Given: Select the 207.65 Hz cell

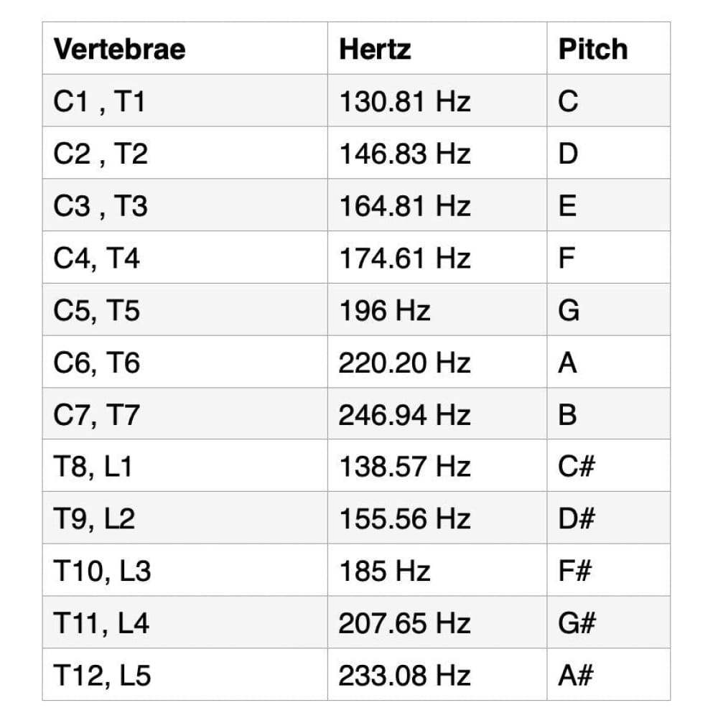Looking at the screenshot, I should (404, 623).
